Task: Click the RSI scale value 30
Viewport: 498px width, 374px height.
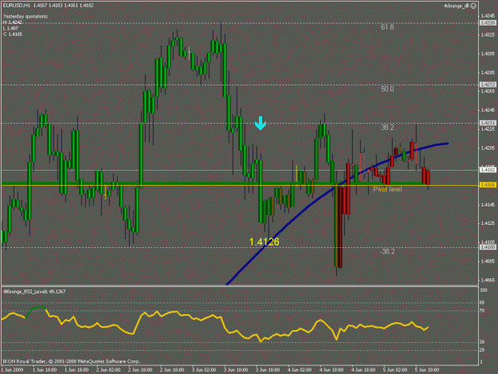Action: click(482, 342)
